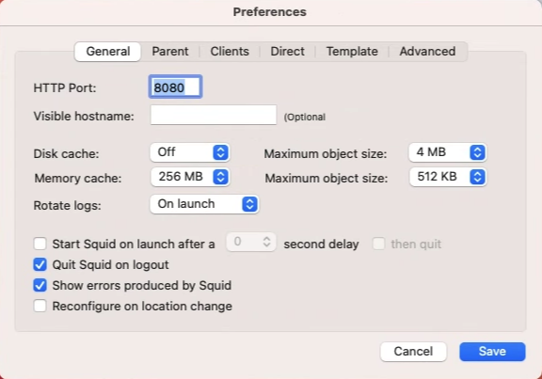Uncheck Quit Squid on logout
The height and width of the screenshot is (379, 542).
tap(40, 264)
